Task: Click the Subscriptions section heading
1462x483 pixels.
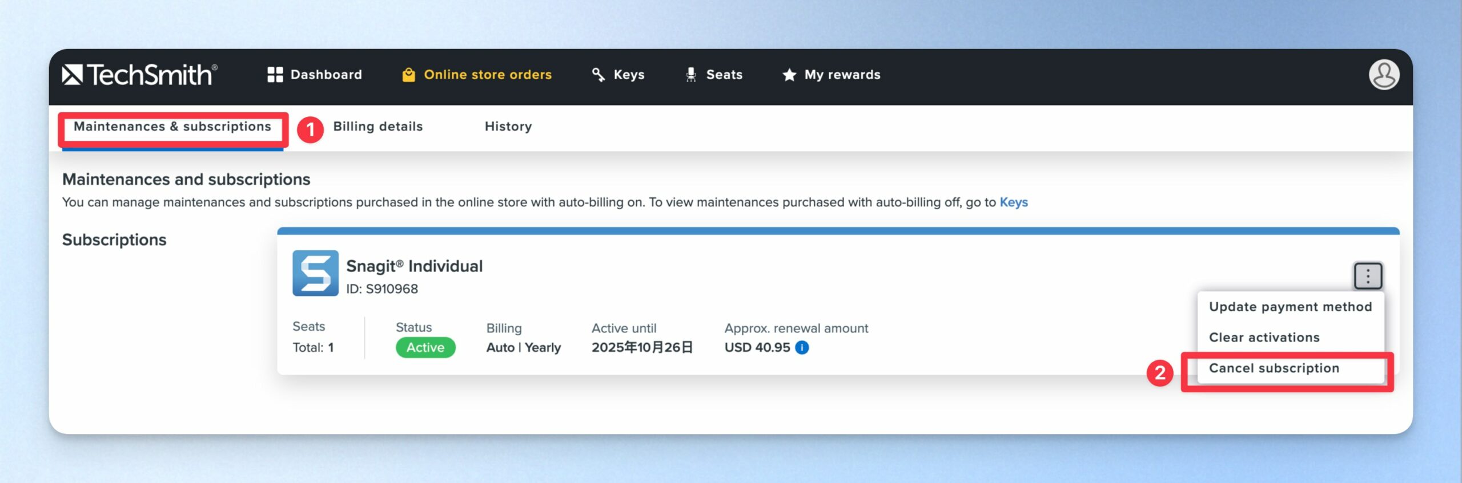Action: click(x=114, y=240)
